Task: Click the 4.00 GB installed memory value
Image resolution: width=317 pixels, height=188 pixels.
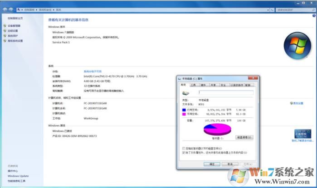Action: click(97, 81)
